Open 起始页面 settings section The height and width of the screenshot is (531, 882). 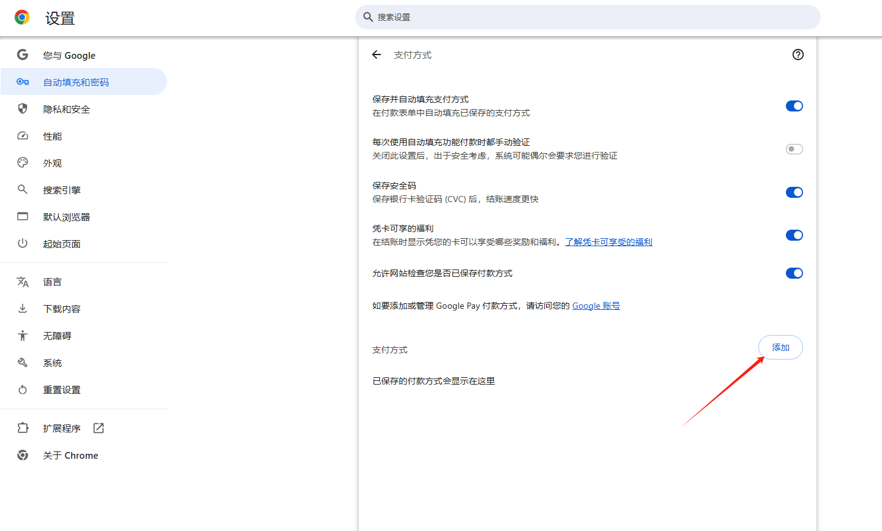click(x=84, y=244)
